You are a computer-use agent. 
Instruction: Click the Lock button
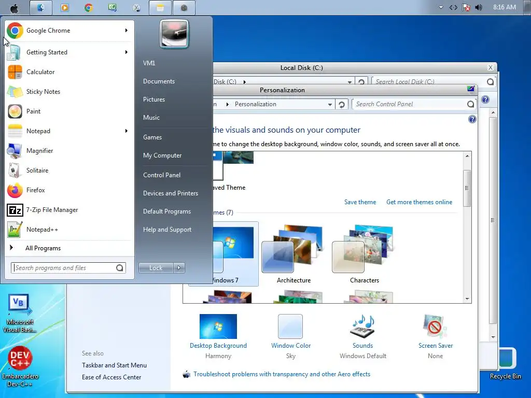point(156,268)
